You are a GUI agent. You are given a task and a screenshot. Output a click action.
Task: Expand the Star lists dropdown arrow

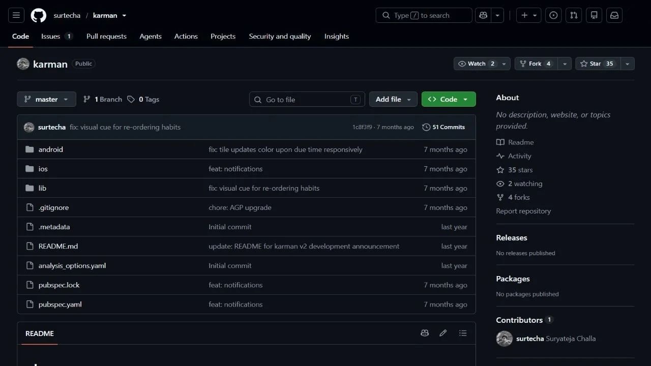627,64
